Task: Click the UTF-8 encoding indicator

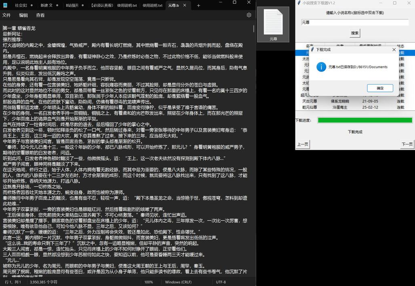Action: 221,282
